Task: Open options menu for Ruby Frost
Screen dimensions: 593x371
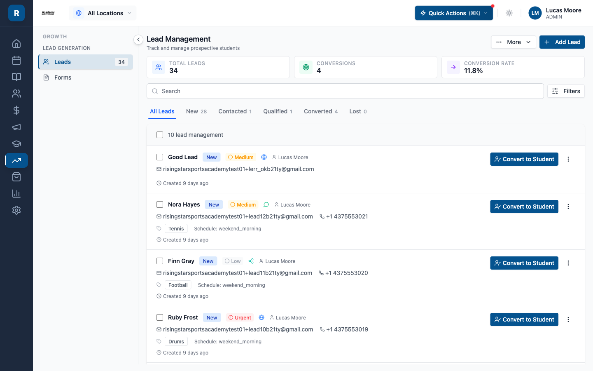Action: click(x=568, y=319)
